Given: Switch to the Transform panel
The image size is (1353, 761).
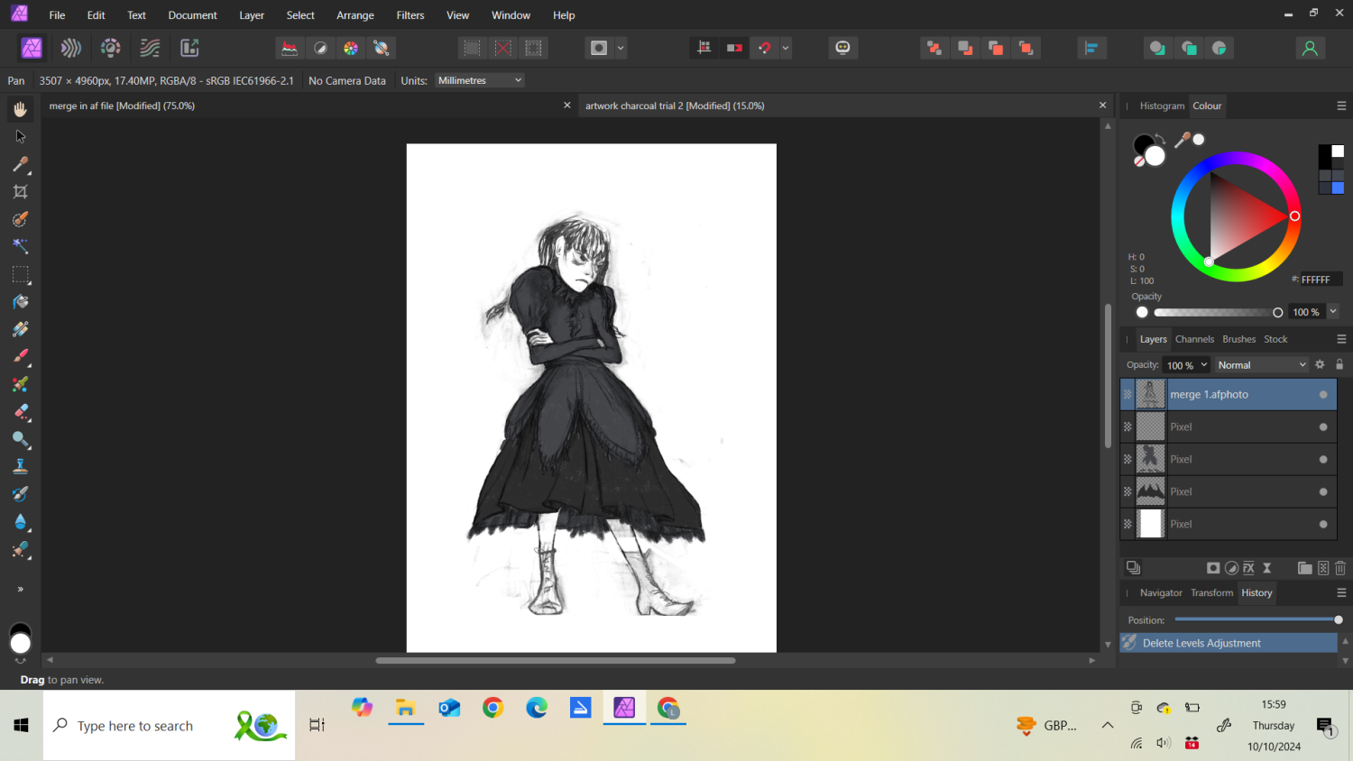Looking at the screenshot, I should [x=1211, y=592].
